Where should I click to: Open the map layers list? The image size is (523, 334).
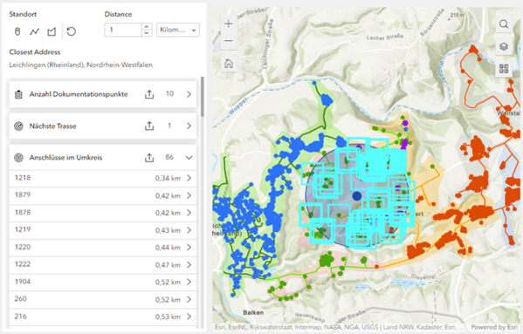504,46
